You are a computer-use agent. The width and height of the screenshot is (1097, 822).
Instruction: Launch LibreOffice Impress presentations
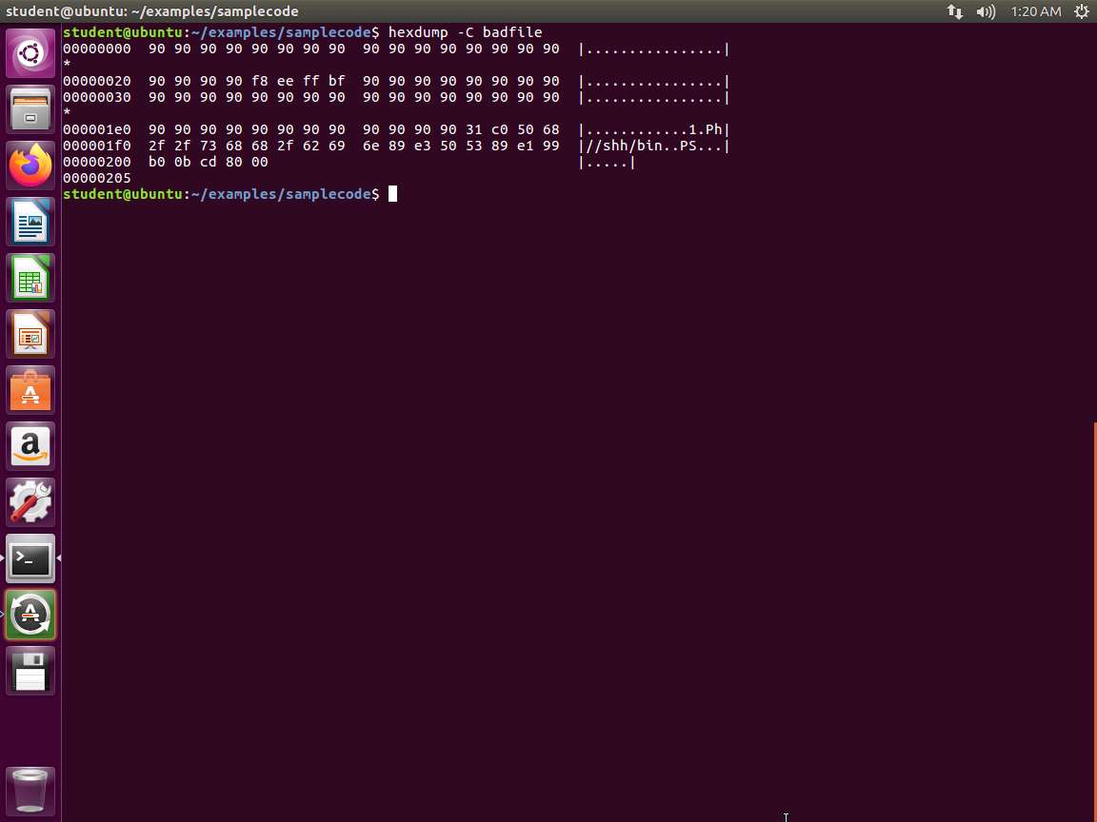(30, 334)
